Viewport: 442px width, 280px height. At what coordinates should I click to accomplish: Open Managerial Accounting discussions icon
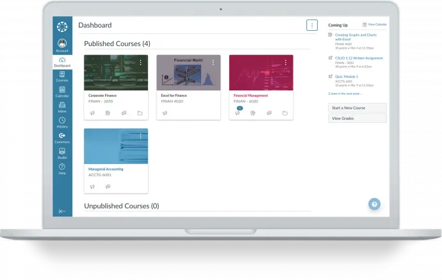tap(108, 186)
